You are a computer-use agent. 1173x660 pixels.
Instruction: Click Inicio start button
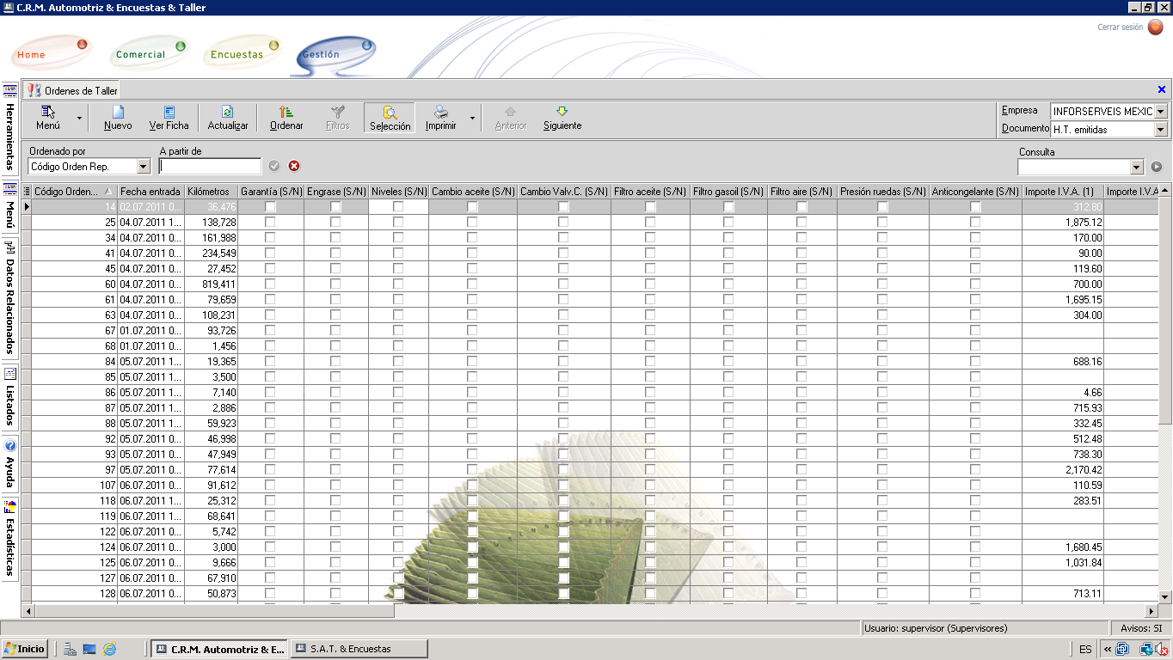(24, 649)
